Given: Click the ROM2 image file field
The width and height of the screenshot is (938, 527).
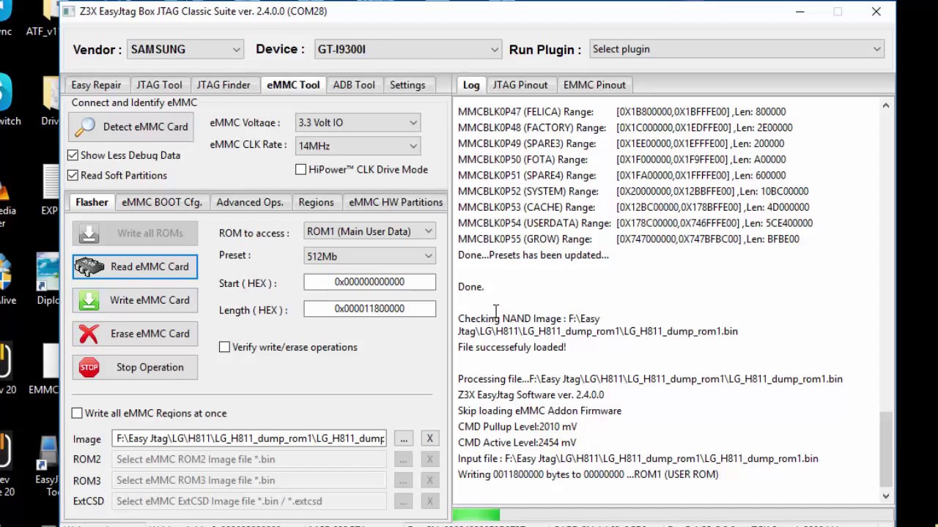Looking at the screenshot, I should tap(250, 459).
